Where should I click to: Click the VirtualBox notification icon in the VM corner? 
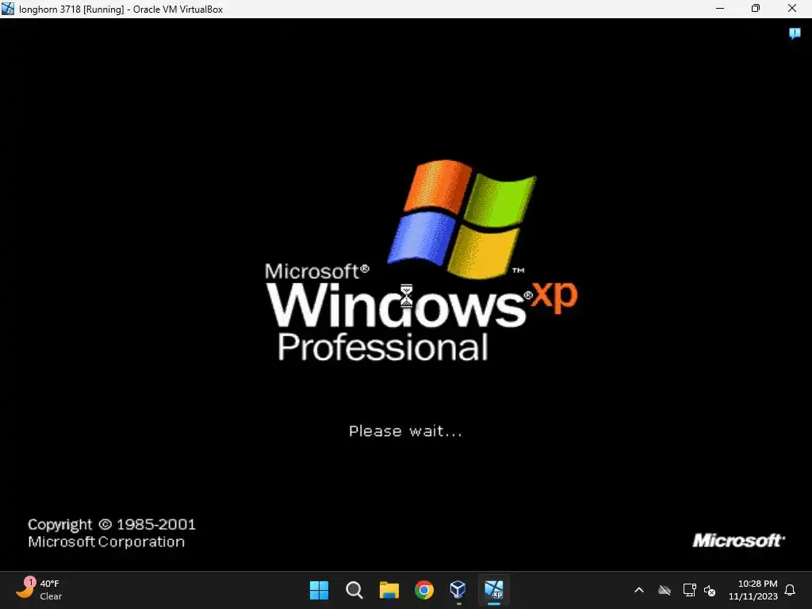795,34
